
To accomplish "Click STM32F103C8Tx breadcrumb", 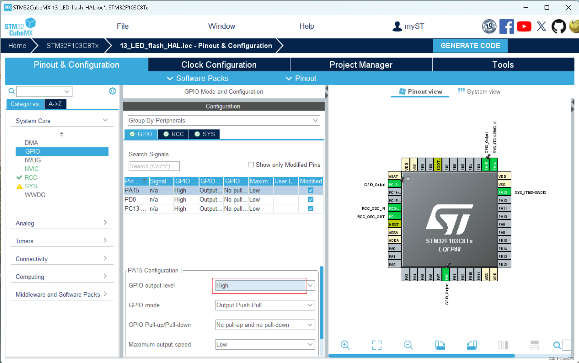I will click(72, 46).
